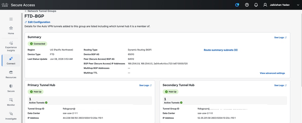Open Investigate in the sidebar

pos(11,116)
